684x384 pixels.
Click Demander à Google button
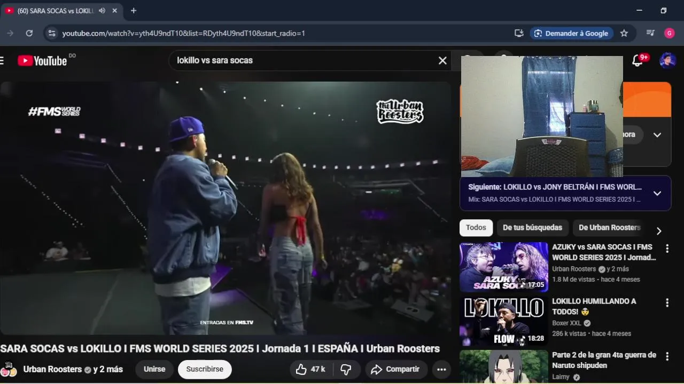coord(572,33)
